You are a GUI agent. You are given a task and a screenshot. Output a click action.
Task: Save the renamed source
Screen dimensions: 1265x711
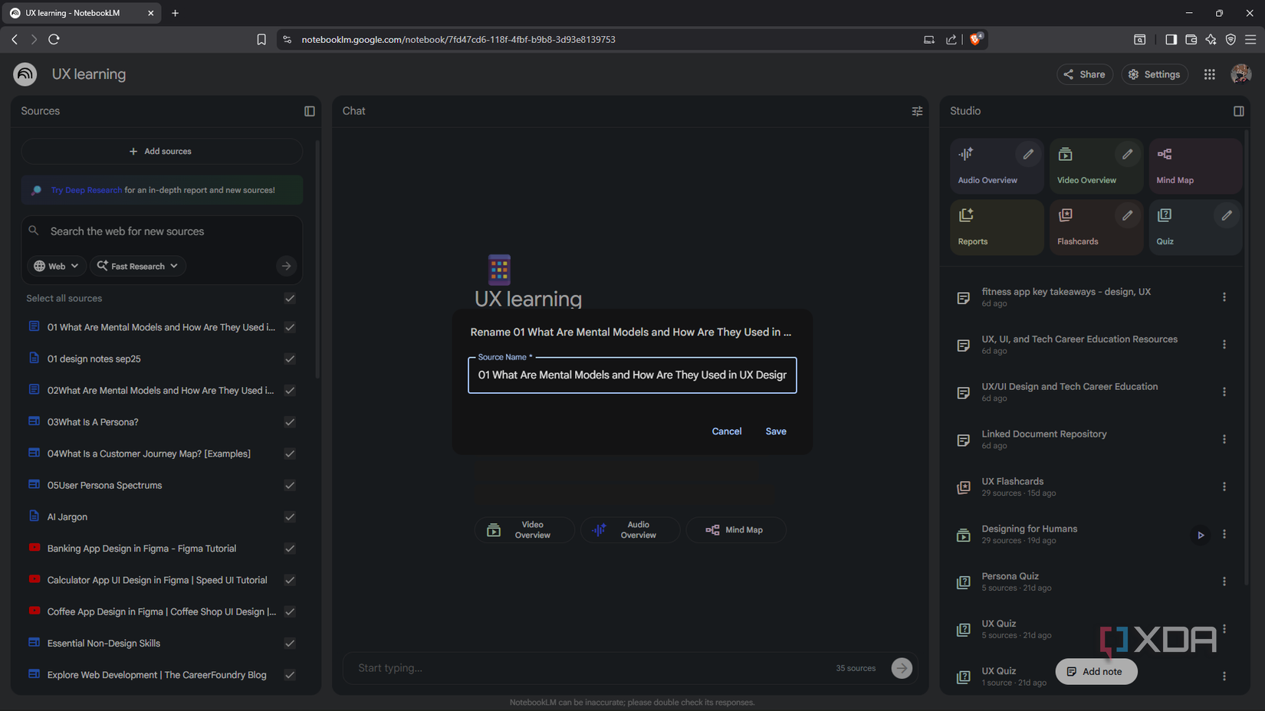click(776, 431)
